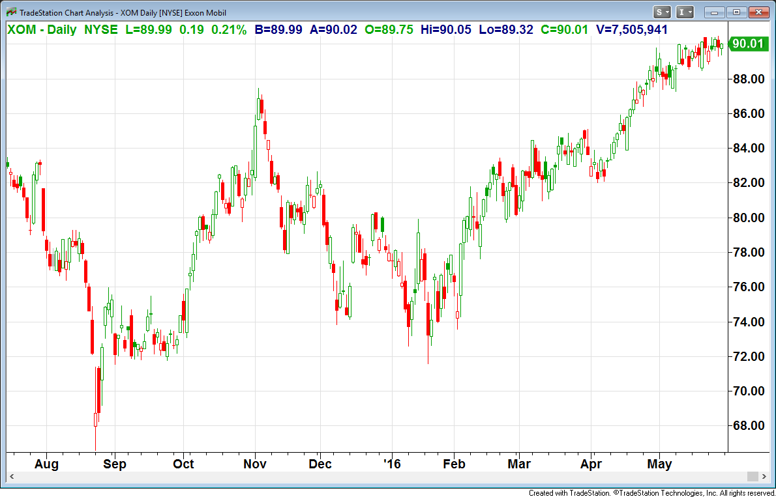Click the 74.00 price axis label
Image resolution: width=776 pixels, height=497 pixels.
click(x=747, y=322)
